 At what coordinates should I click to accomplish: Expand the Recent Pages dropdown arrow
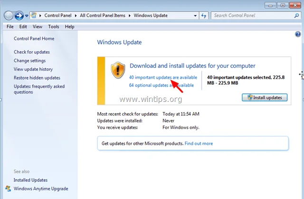pyautogui.click(x=26, y=16)
